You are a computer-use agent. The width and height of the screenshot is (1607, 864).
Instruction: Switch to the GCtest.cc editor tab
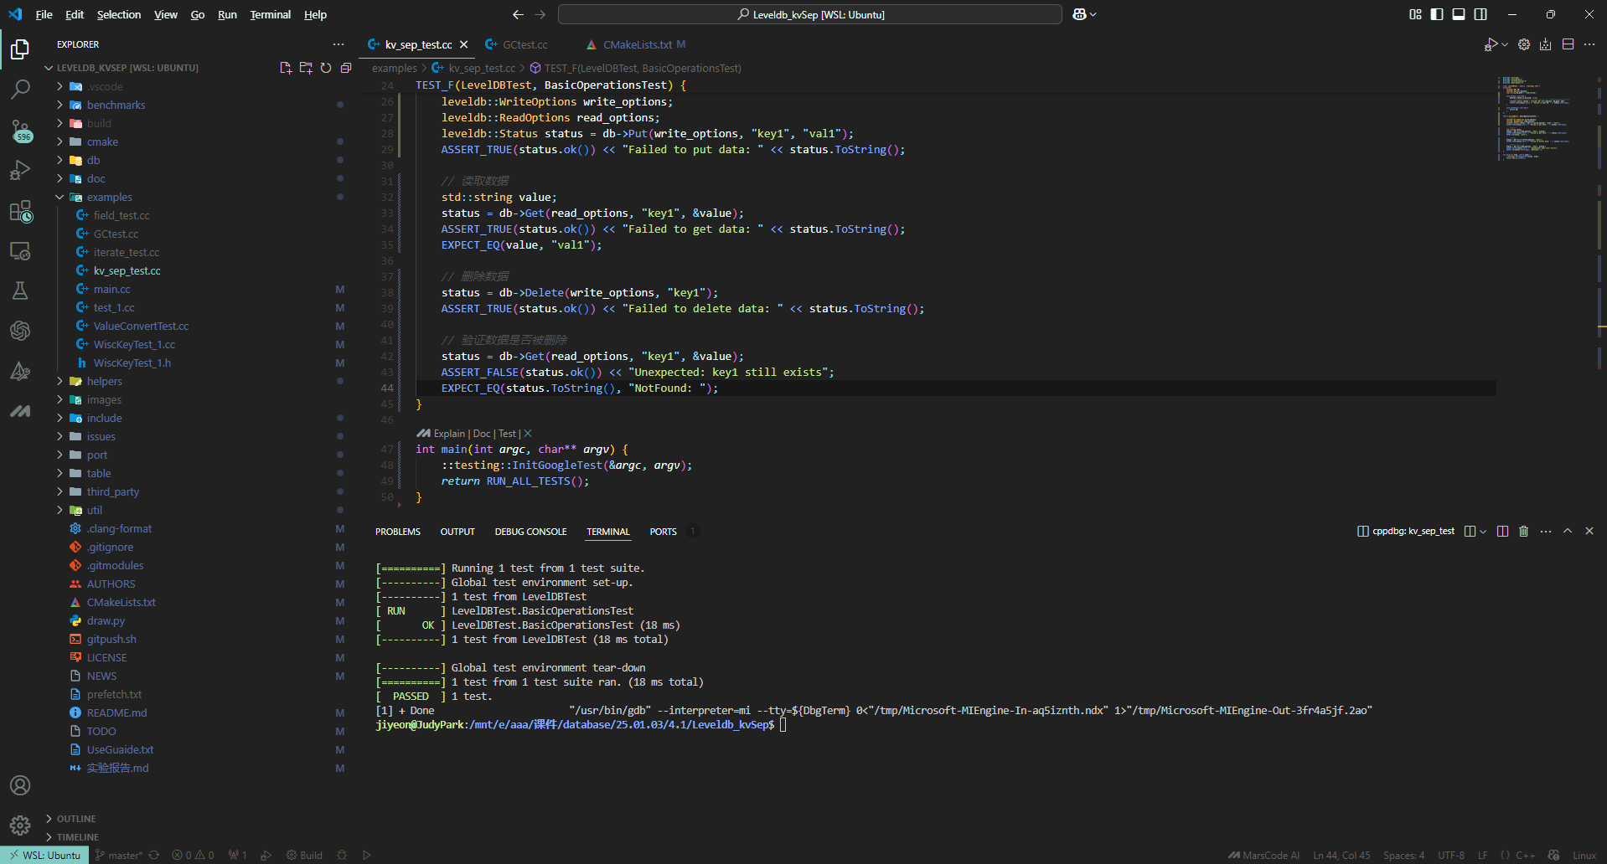pos(524,44)
